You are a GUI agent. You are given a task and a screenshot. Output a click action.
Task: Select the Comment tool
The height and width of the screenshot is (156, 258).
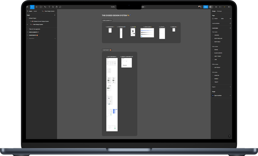pyautogui.click(x=60, y=7)
